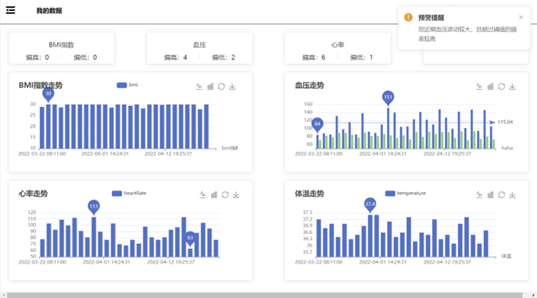The width and height of the screenshot is (537, 298).
Task: Toggle the heartRate legend series
Action: (x=129, y=193)
